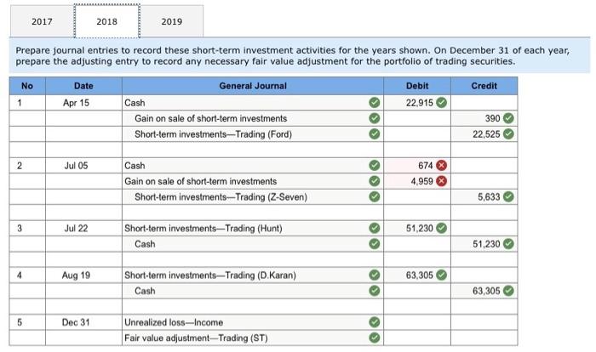The height and width of the screenshot is (352, 596).
Task: Select account 'Short-term investments—Trading (Ford)'
Action: point(253,134)
